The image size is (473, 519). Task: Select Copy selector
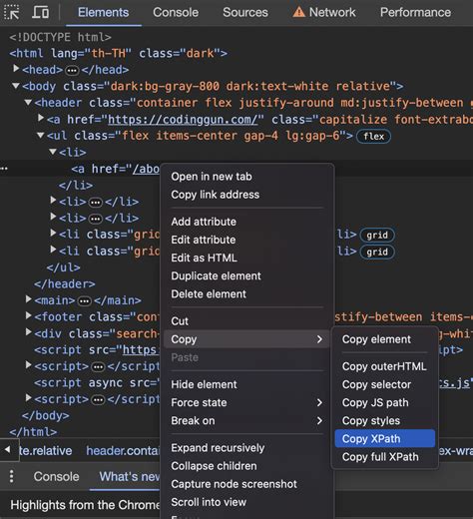(385, 384)
